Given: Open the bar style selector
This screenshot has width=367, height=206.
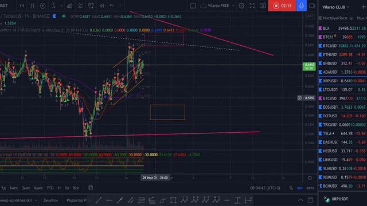Looking at the screenshot, I should click(32, 6).
